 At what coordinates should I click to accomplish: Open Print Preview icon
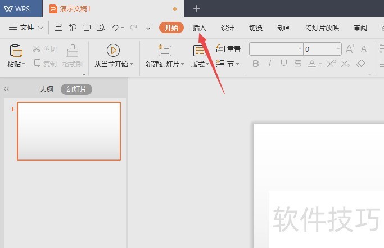tap(101, 27)
